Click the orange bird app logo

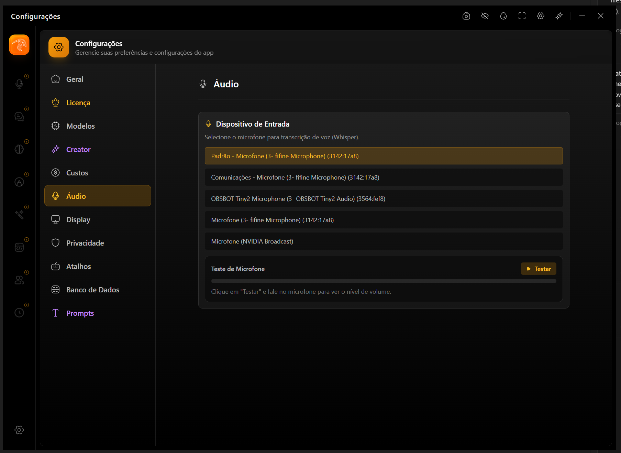click(19, 45)
